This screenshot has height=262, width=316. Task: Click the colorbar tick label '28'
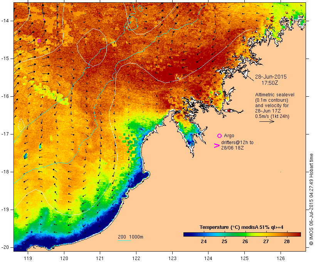point(287,242)
